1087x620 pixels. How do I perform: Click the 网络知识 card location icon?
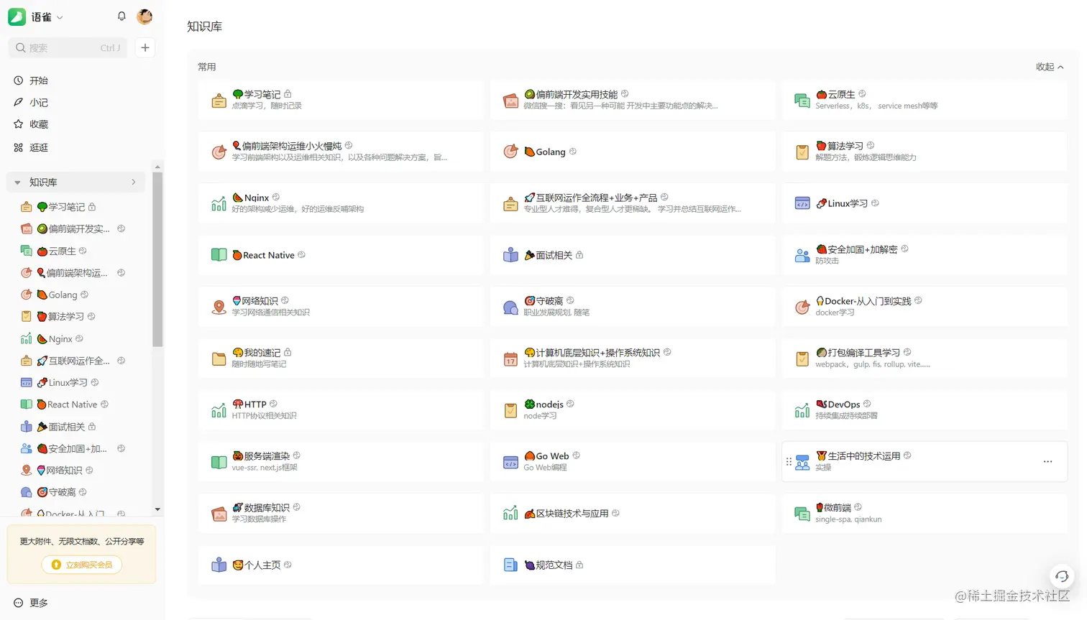click(219, 307)
